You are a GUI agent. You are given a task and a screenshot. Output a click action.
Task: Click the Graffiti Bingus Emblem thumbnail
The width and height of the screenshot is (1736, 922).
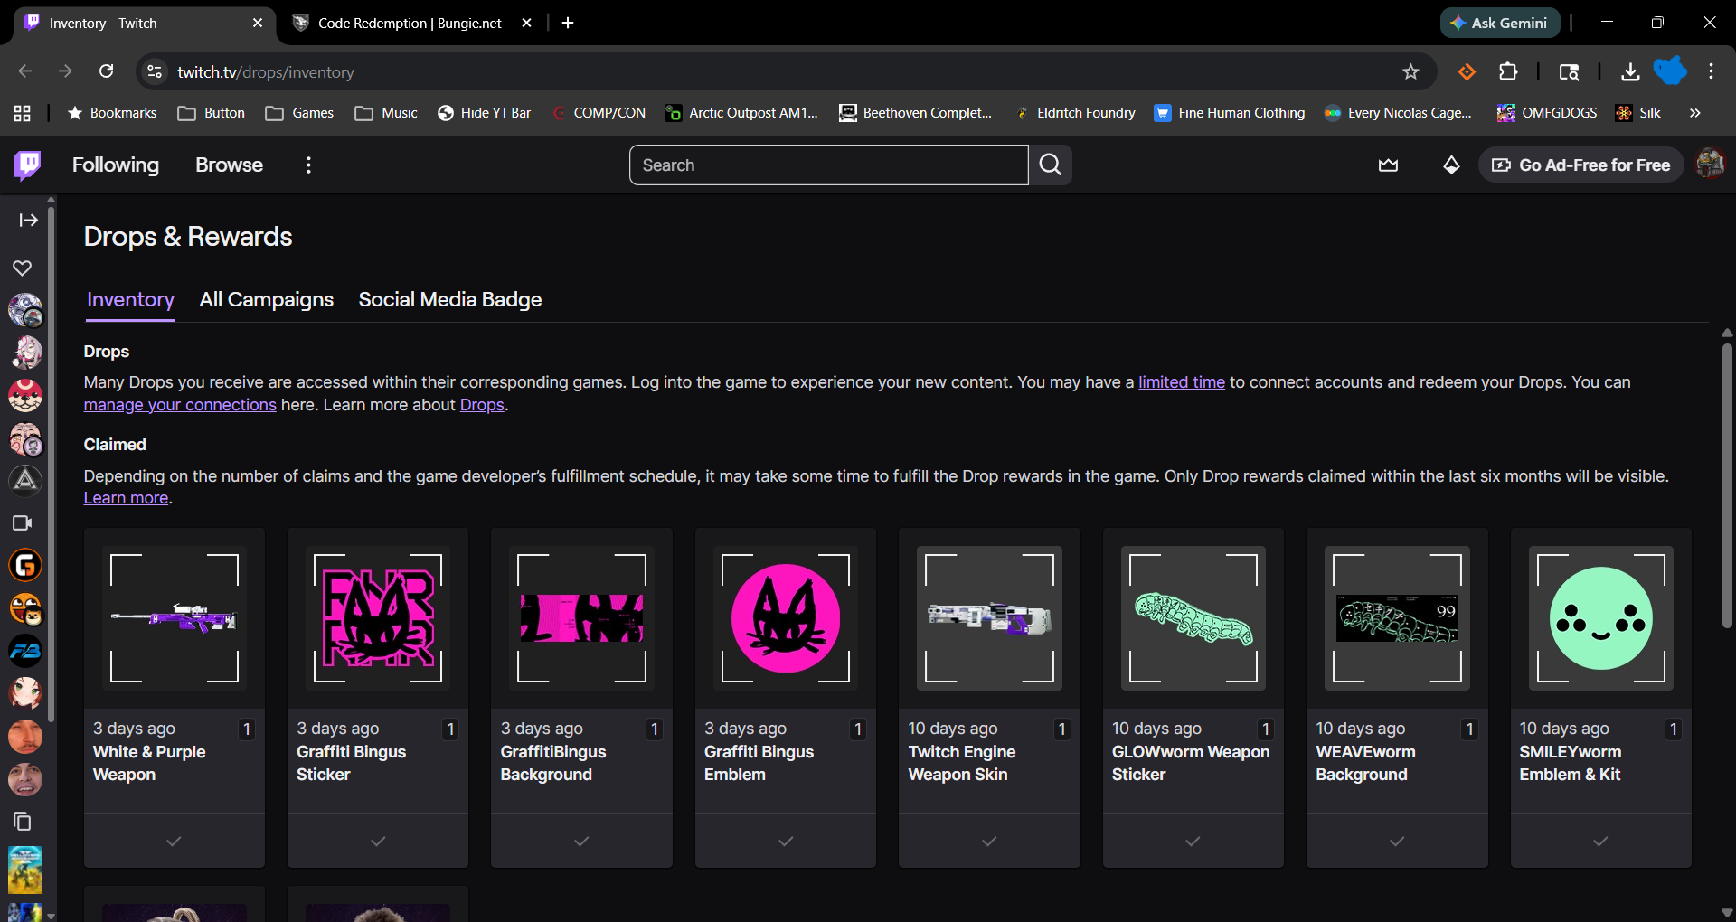point(785,618)
